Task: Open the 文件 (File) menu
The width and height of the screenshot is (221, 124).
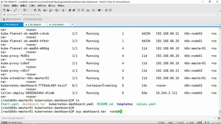Action: 6,6
